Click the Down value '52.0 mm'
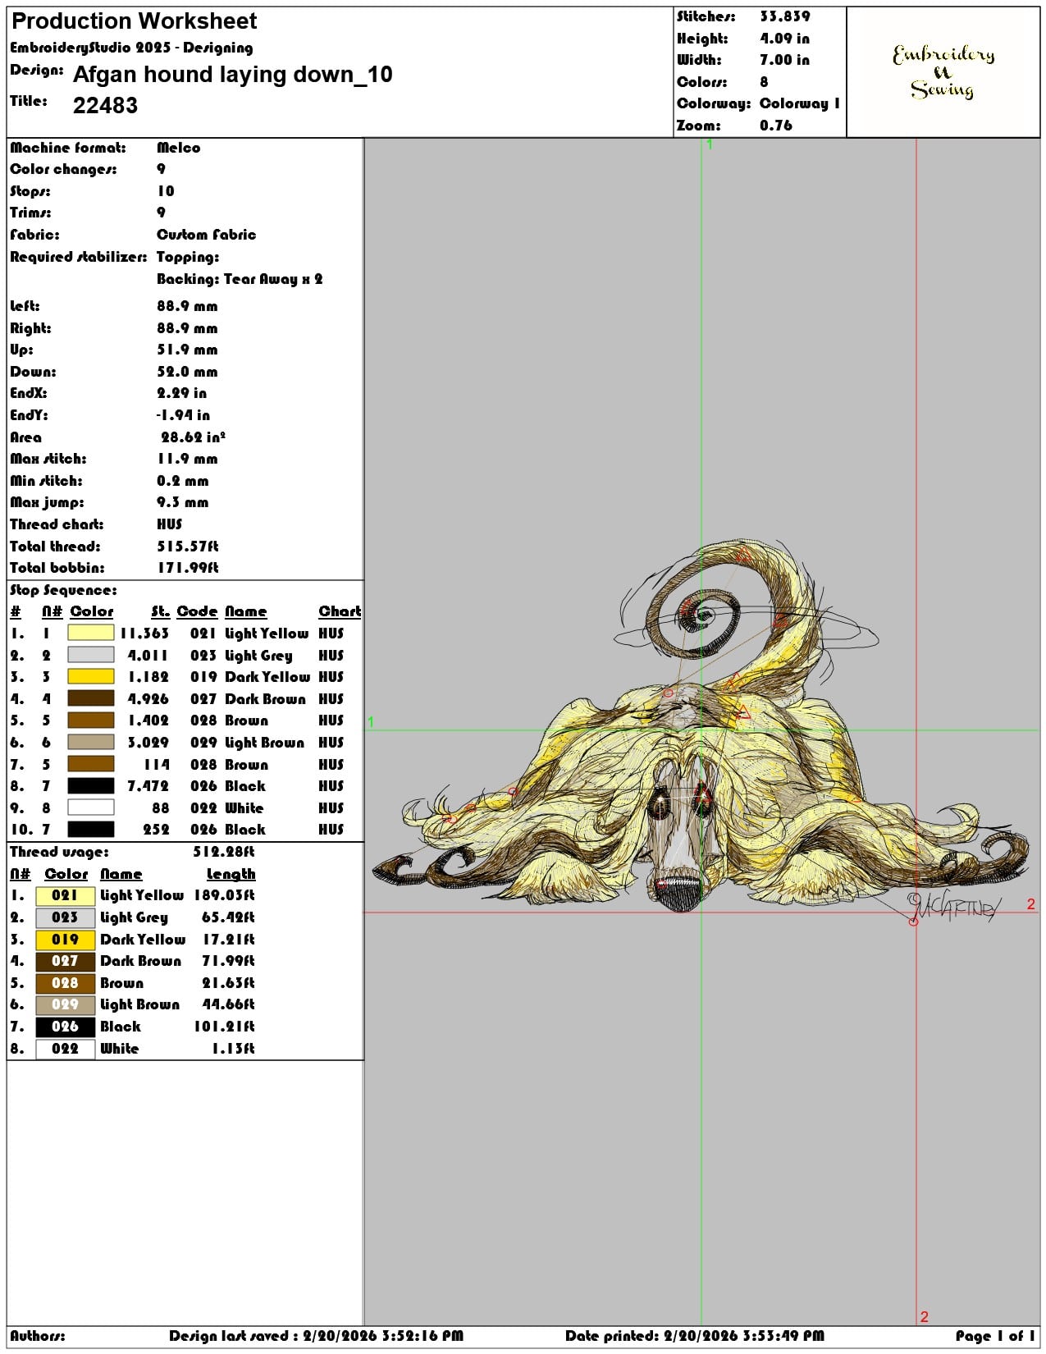 pos(187,372)
